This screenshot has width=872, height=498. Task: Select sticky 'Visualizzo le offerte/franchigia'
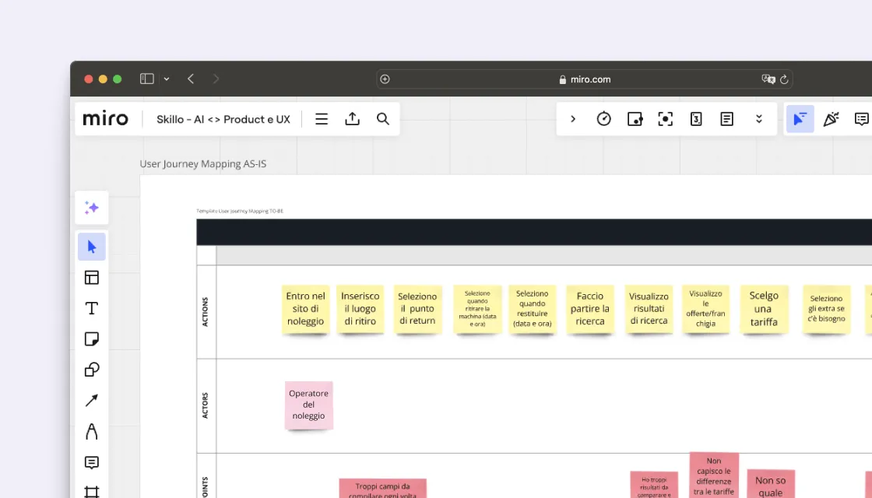(x=705, y=309)
